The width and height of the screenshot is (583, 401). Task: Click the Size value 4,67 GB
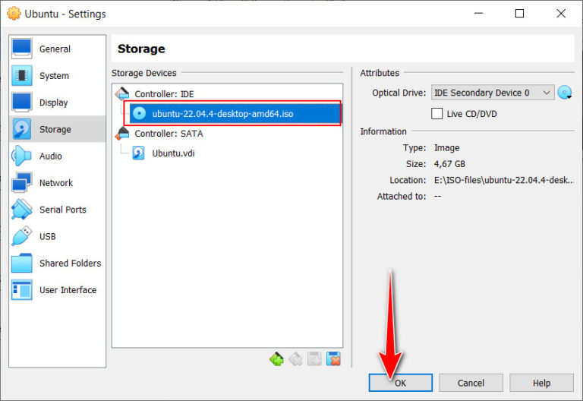(x=449, y=164)
